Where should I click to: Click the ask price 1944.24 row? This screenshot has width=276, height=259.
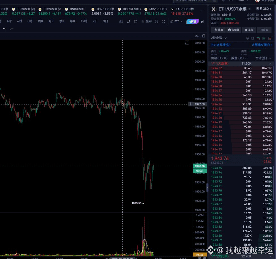click(x=241, y=104)
